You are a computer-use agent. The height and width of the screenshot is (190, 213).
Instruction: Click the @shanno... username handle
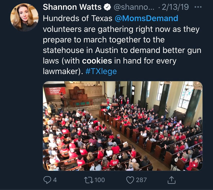pyautogui.click(x=134, y=7)
